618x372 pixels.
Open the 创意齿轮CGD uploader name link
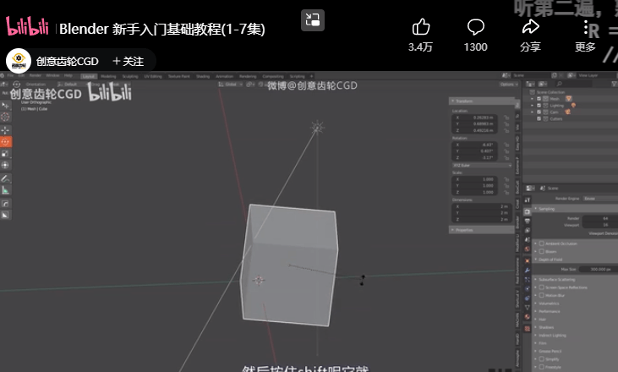point(68,62)
